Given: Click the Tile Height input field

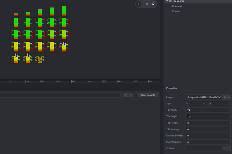Looking at the screenshot, I should pos(208,116).
